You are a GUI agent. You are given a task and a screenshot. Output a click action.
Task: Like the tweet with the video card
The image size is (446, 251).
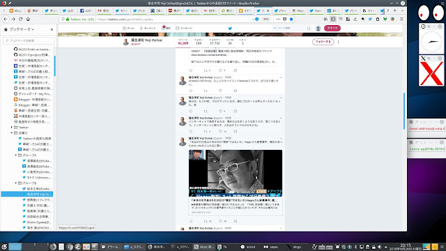tap(220, 221)
